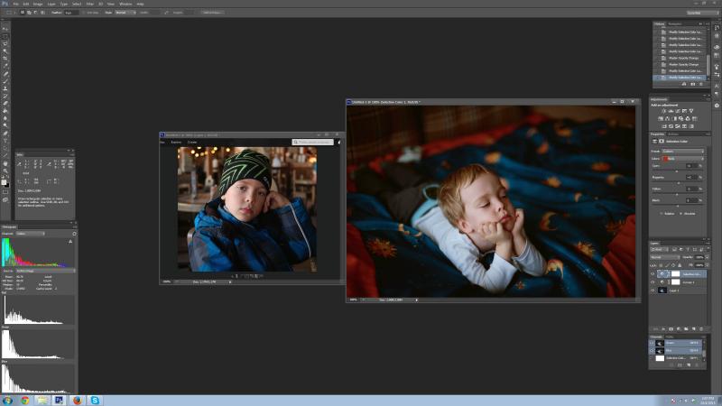This screenshot has height=406, width=722.
Task: Open Skype from the taskbar
Action: pyautogui.click(x=95, y=401)
